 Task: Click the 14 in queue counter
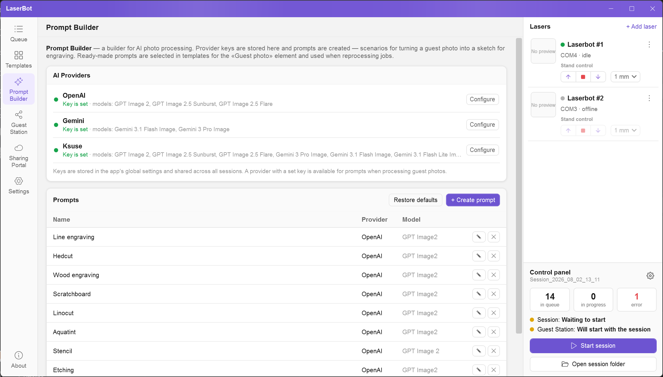pyautogui.click(x=550, y=300)
